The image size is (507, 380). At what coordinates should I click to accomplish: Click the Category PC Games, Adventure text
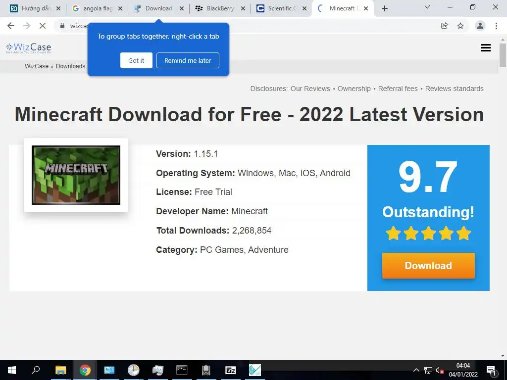pyautogui.click(x=222, y=250)
